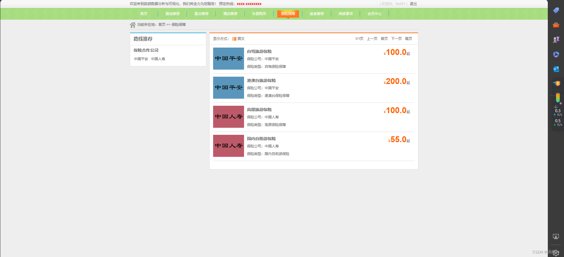Open 路线推荐 navigation tab
The width and height of the screenshot is (564, 257).
coord(172,14)
